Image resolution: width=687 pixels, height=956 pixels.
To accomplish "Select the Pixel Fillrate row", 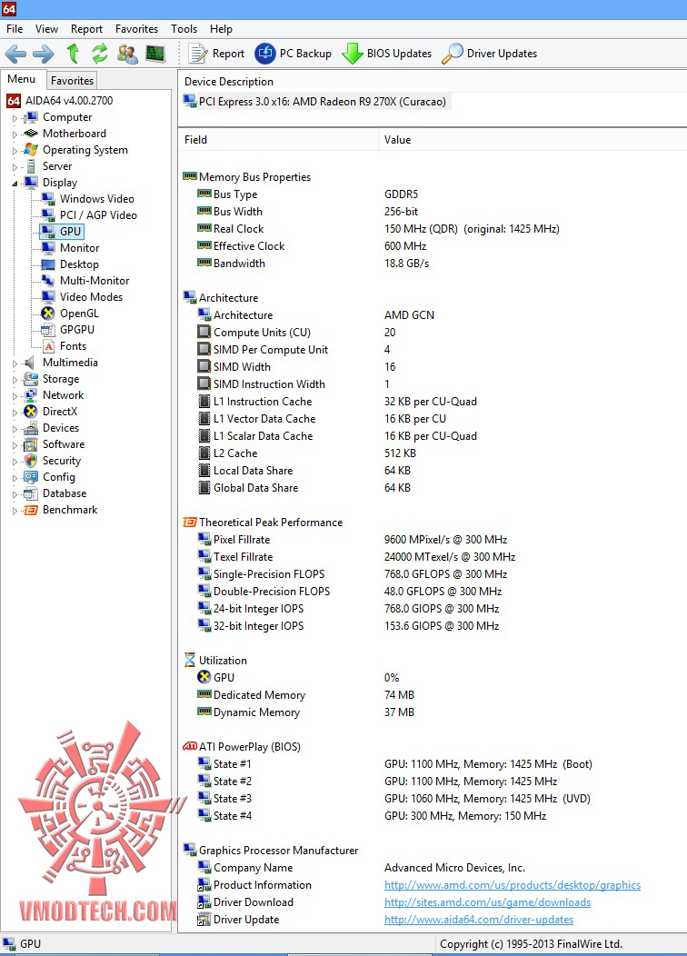I will click(x=433, y=540).
